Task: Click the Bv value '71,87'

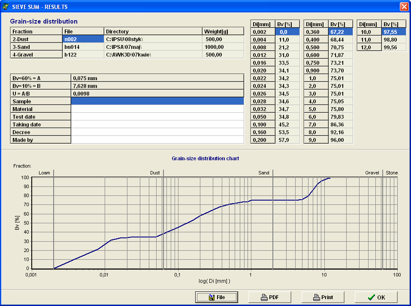Action: pyautogui.click(x=341, y=55)
